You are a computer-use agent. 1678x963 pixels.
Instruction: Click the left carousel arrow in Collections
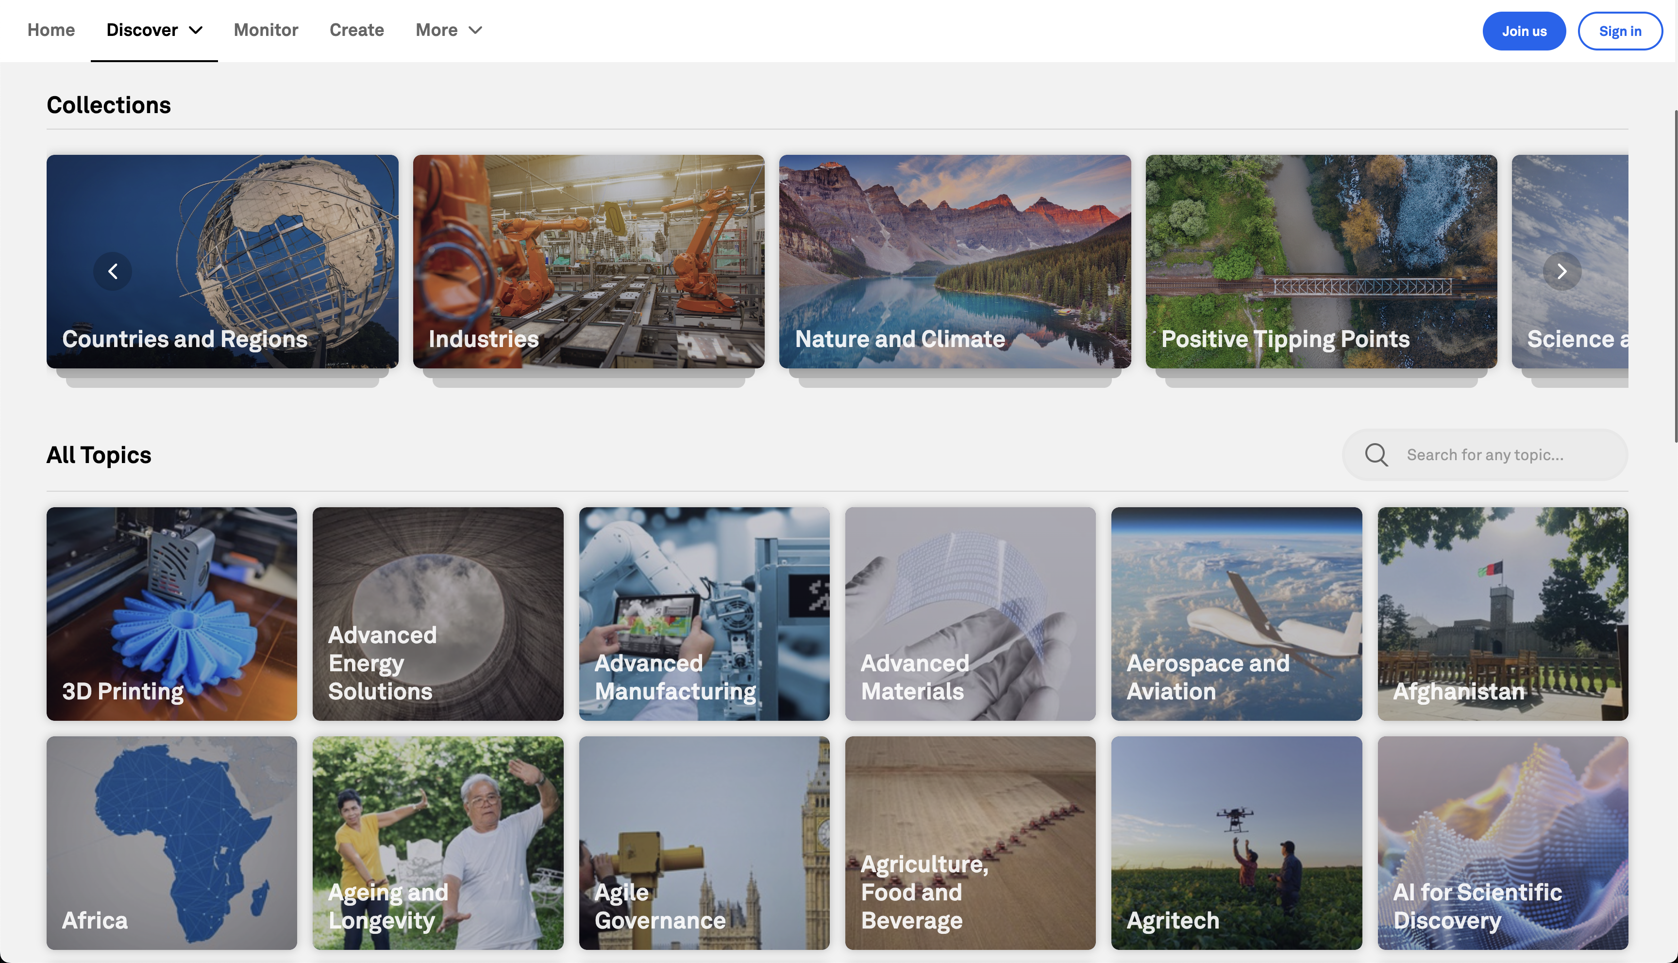tap(113, 271)
